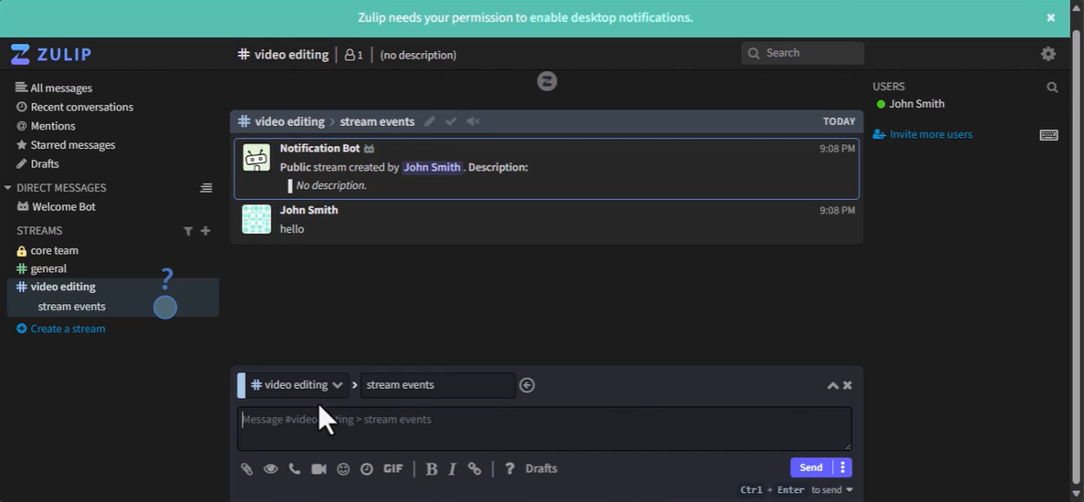Image resolution: width=1084 pixels, height=502 pixels.
Task: Click stream events topic in message header
Action: tap(378, 121)
